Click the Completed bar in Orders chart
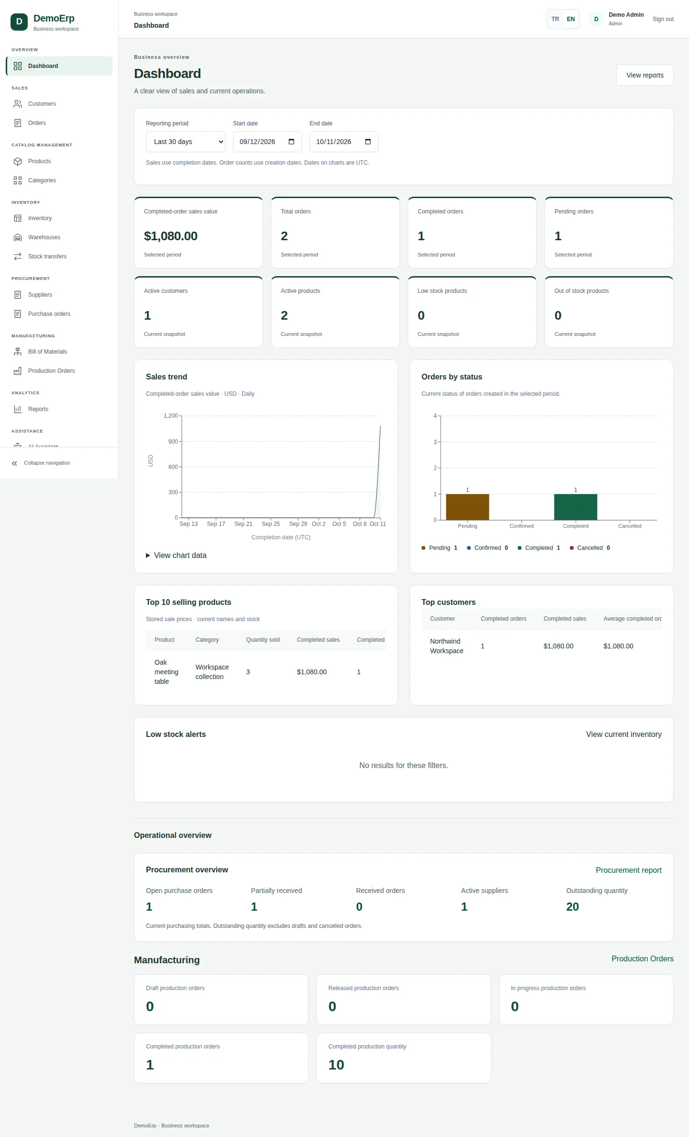 click(x=576, y=507)
